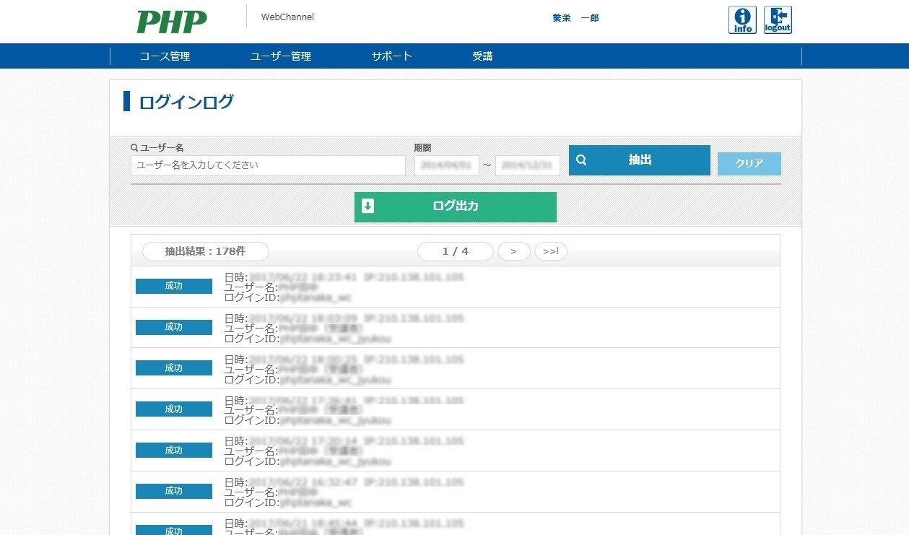Click the logout icon

(778, 20)
